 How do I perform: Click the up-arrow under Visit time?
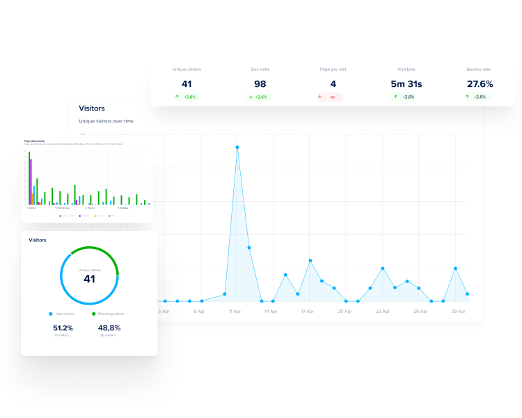395,97
